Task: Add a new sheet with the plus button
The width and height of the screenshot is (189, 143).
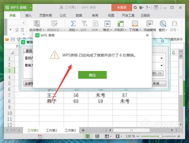Action: pos(83,130)
